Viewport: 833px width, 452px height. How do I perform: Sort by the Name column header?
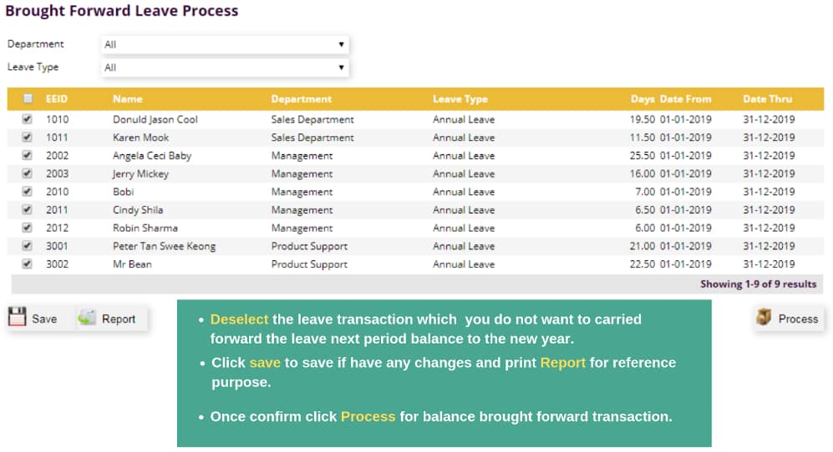(128, 98)
